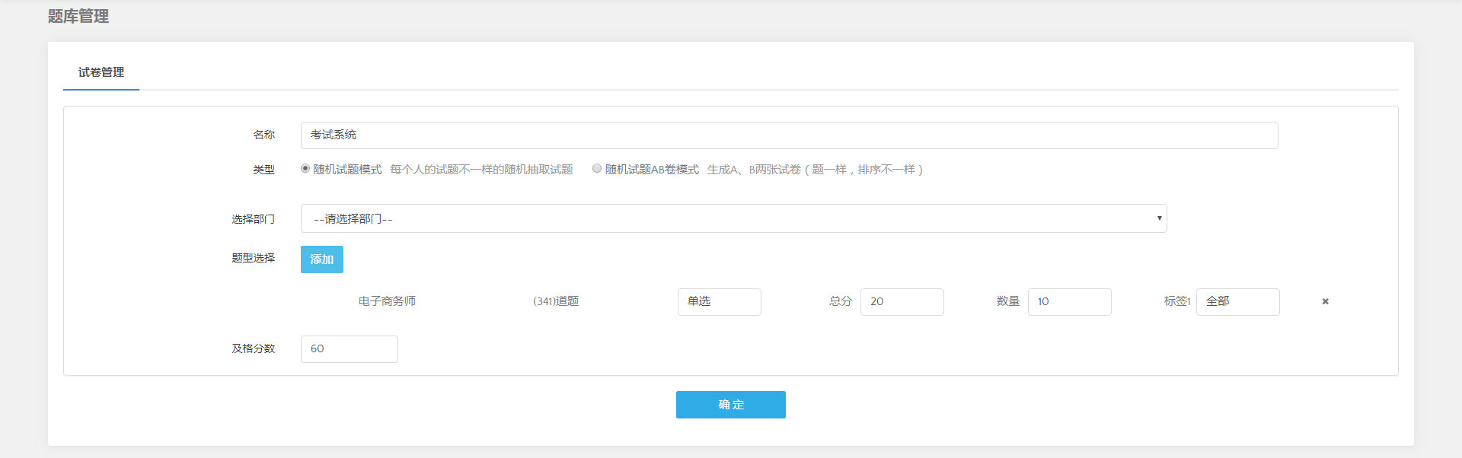Click the (341)道题 count text
The image size is (1462, 458).
coord(556,301)
